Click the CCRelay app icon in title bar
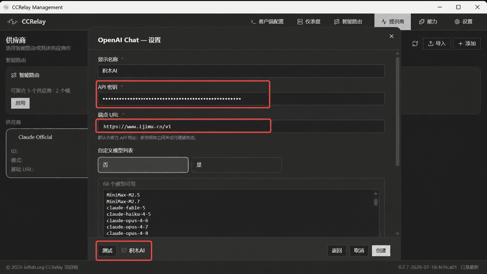The width and height of the screenshot is (487, 274). click(6, 7)
